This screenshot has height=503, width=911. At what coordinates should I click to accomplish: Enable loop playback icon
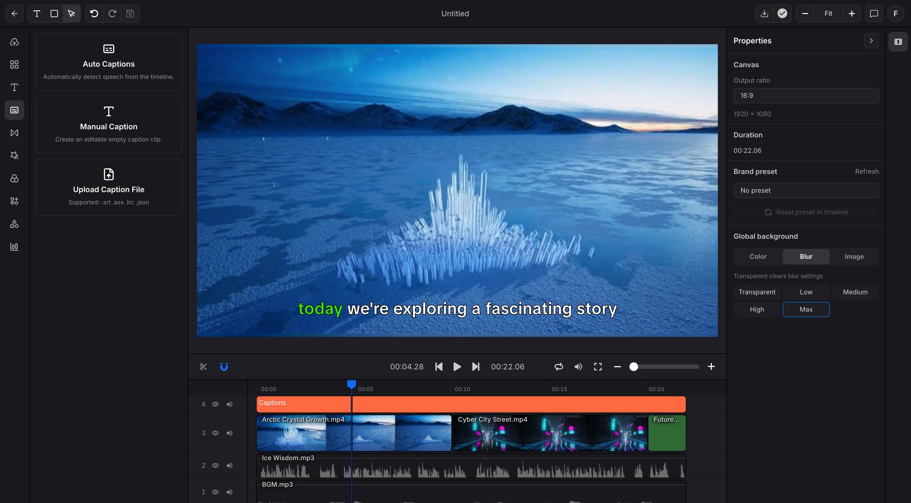[x=558, y=367]
